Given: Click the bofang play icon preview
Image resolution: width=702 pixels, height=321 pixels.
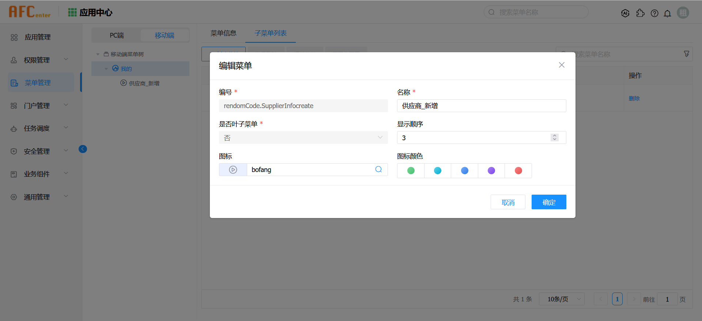Looking at the screenshot, I should click(233, 170).
